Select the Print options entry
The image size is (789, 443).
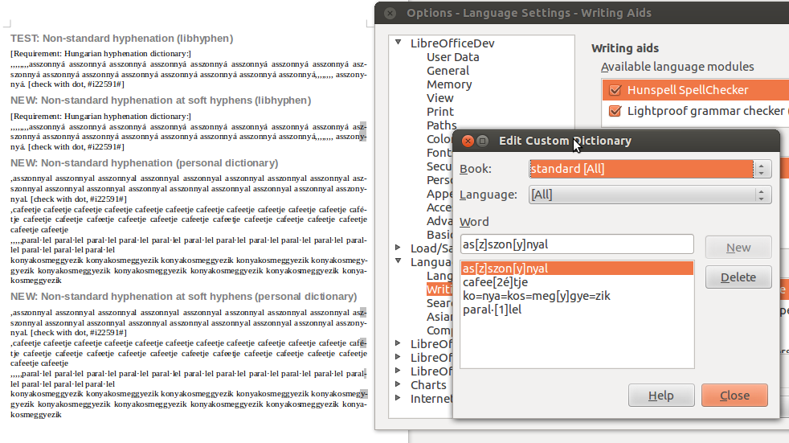(439, 112)
